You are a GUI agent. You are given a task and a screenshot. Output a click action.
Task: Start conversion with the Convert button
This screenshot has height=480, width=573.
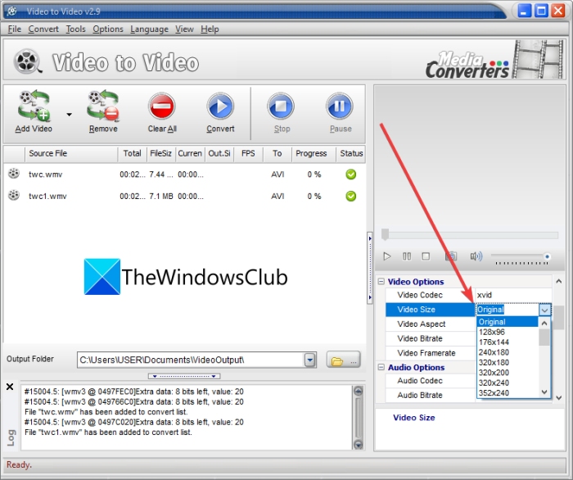click(x=220, y=112)
